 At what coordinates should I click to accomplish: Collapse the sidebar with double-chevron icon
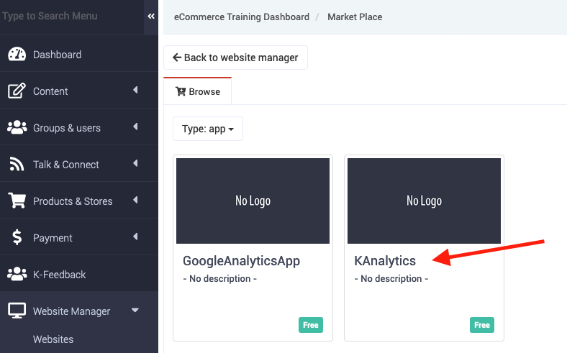pyautogui.click(x=151, y=17)
